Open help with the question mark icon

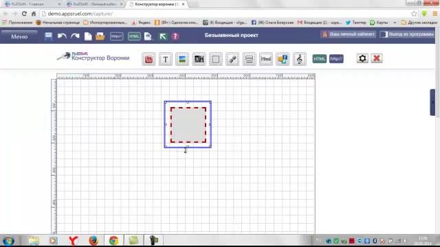click(175, 36)
